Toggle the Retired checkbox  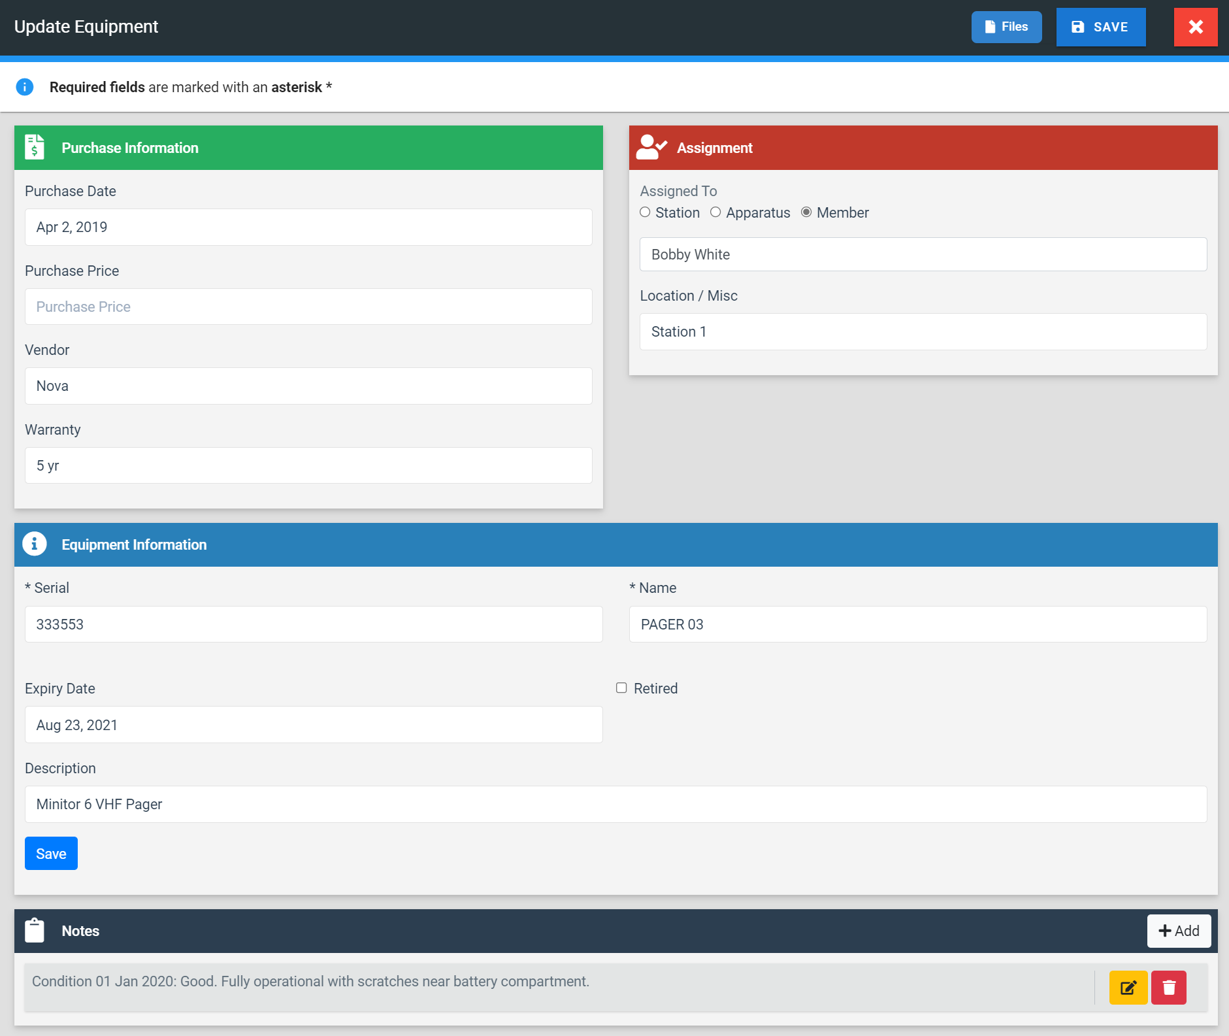621,688
